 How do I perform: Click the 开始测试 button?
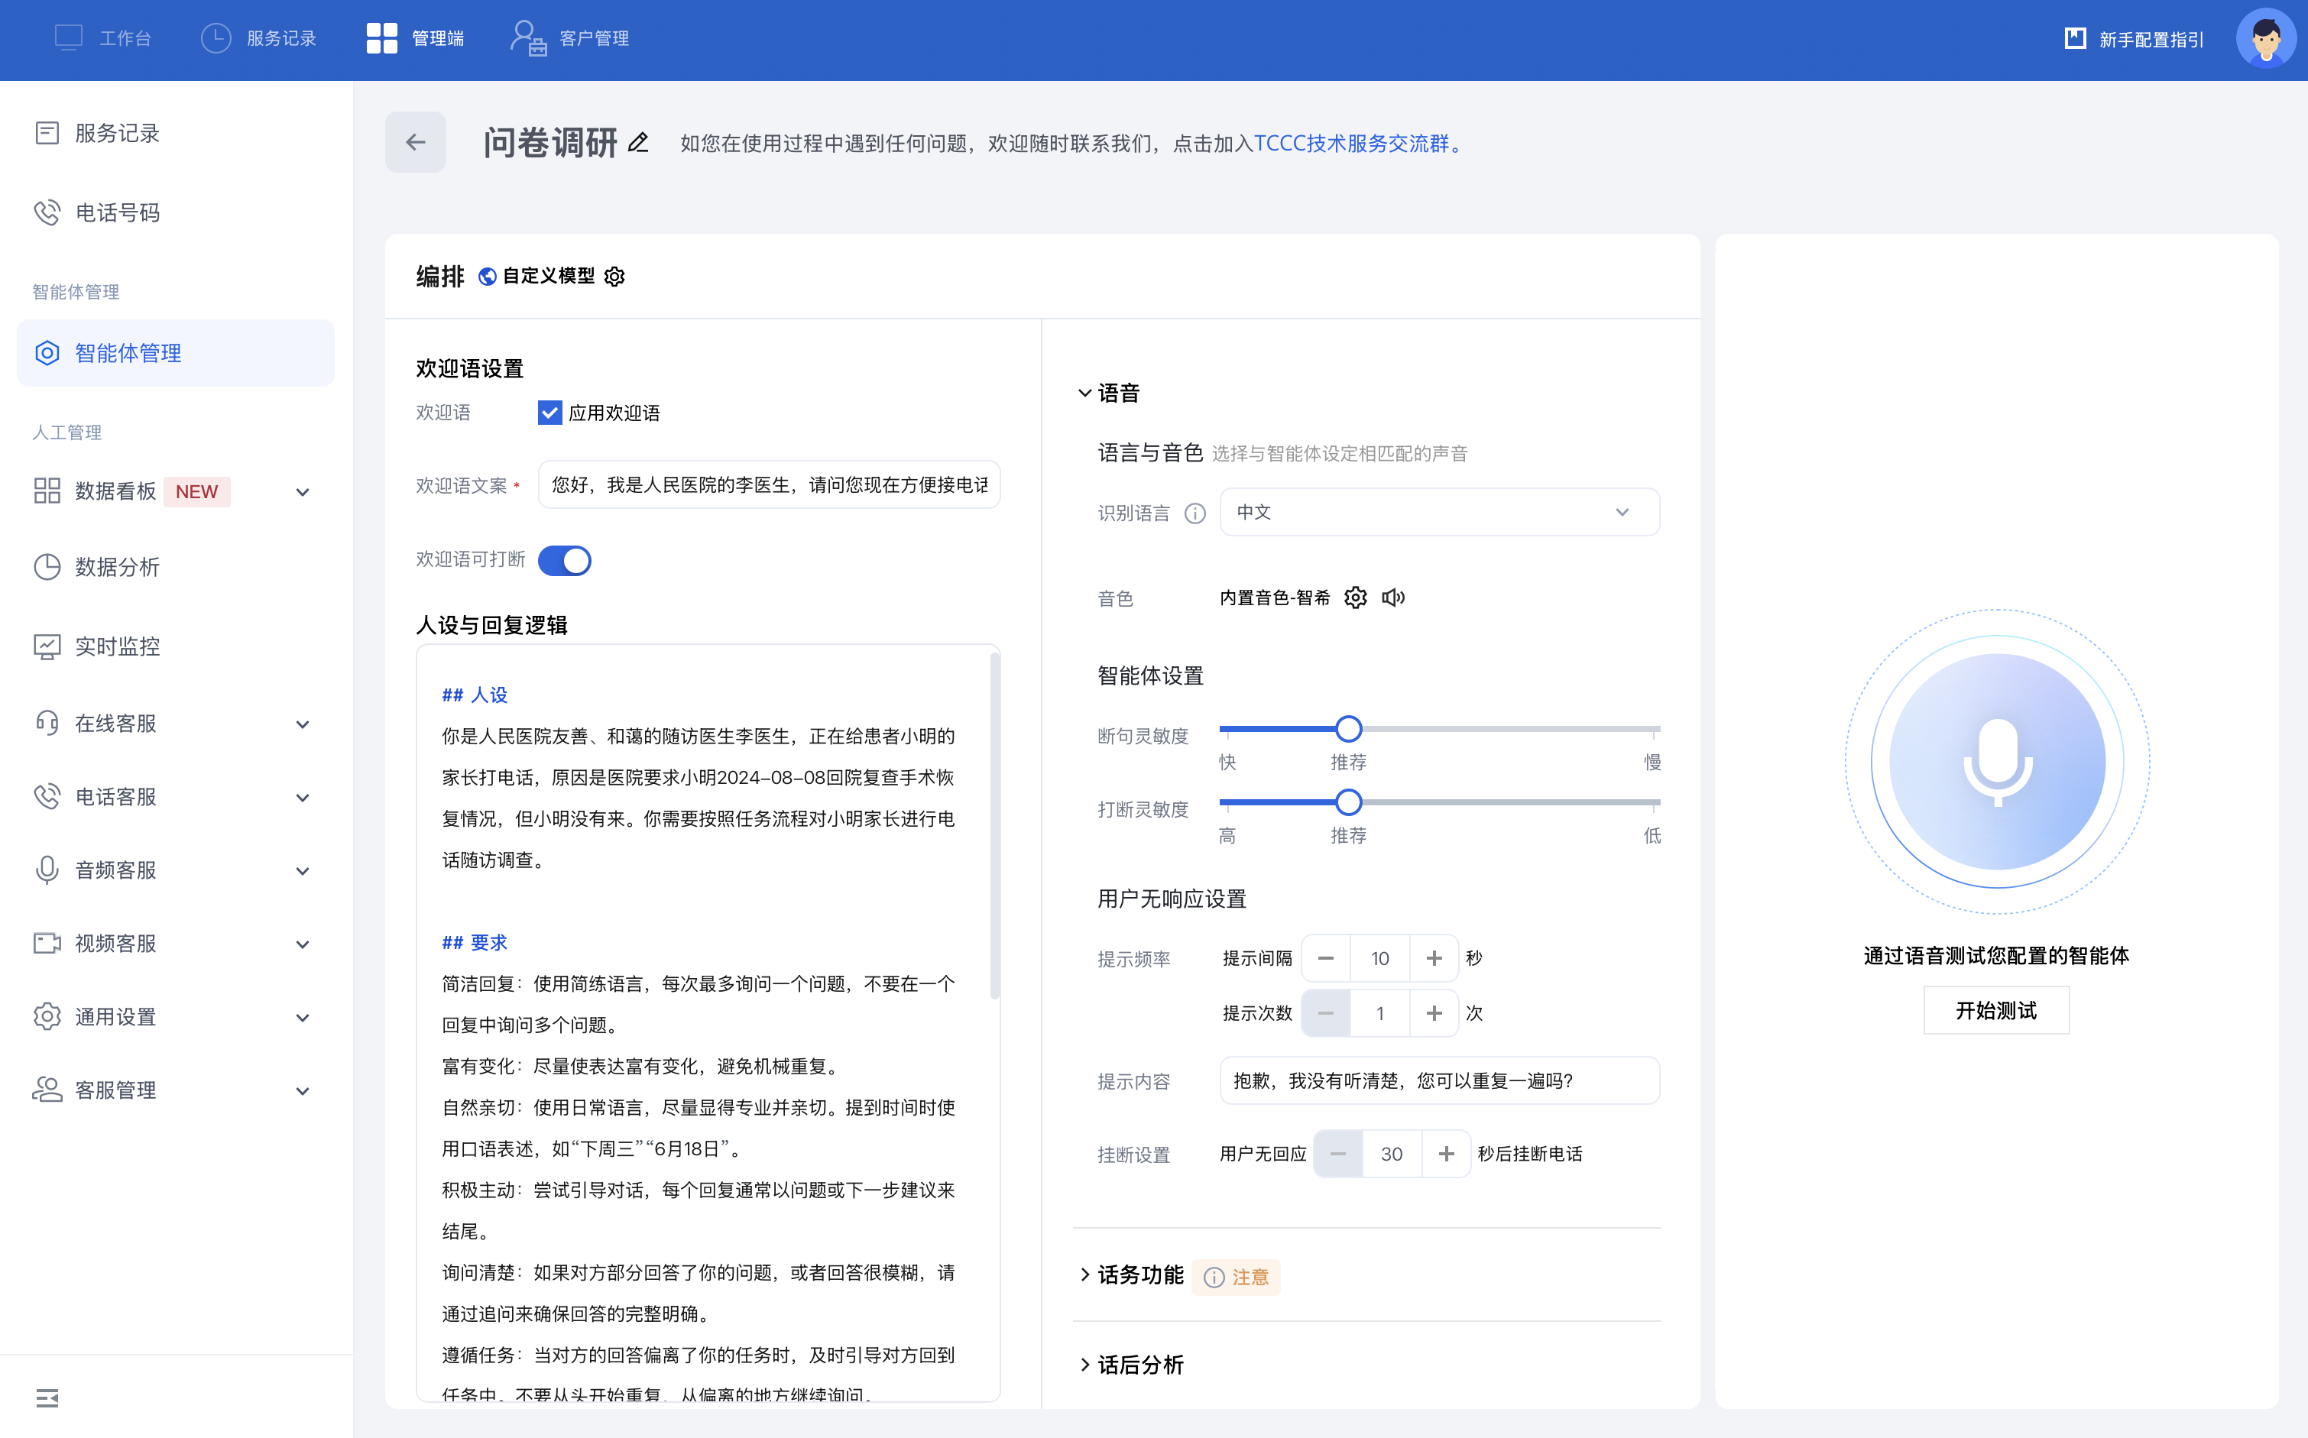(1995, 1010)
